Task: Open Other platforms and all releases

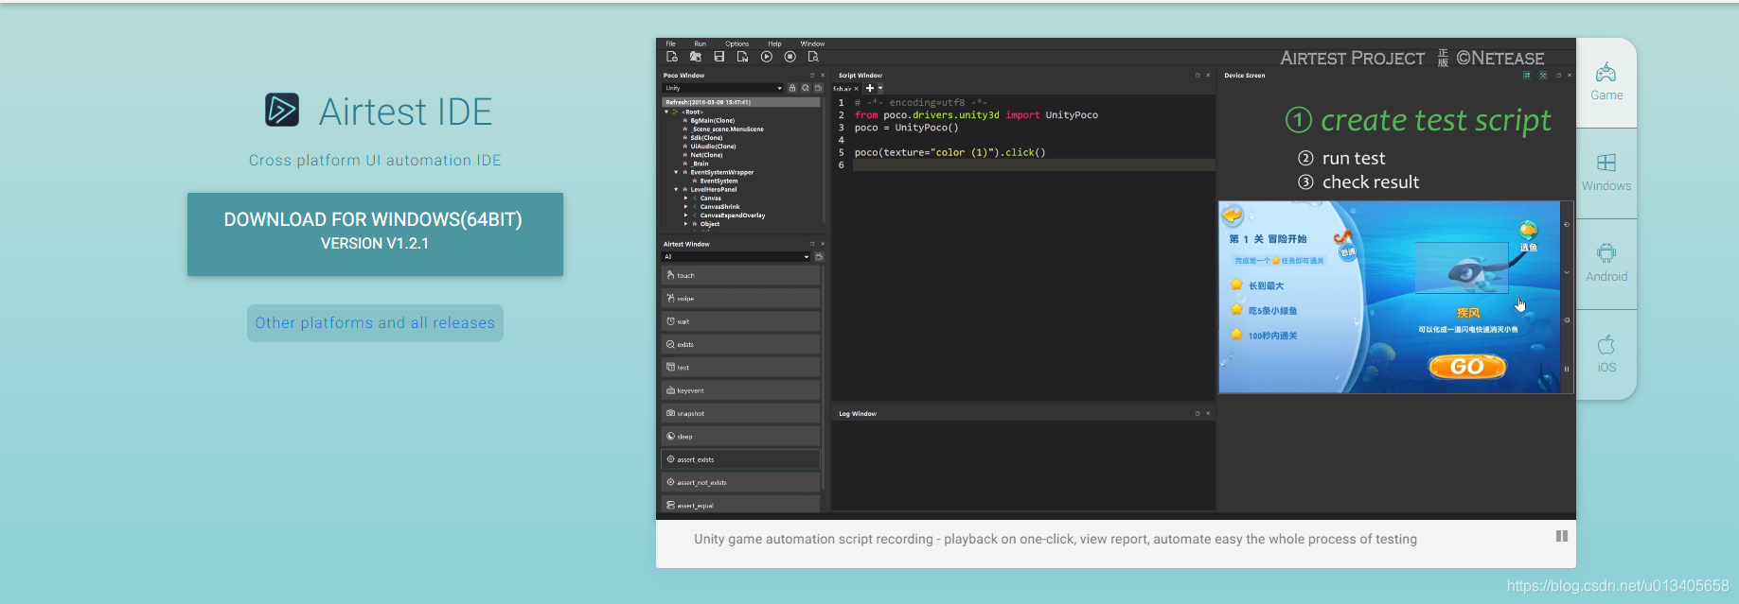Action: [x=375, y=323]
